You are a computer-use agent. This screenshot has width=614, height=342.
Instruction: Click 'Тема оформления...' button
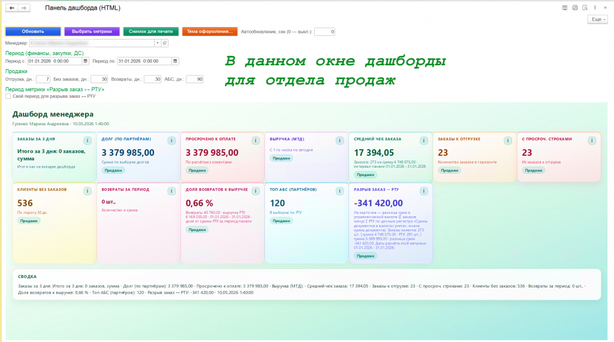pyautogui.click(x=210, y=32)
